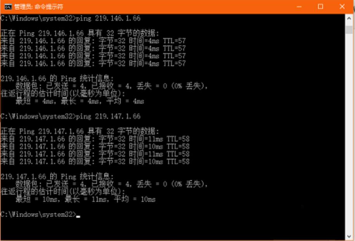Click the scrollbar up arrow

(x=349, y=19)
